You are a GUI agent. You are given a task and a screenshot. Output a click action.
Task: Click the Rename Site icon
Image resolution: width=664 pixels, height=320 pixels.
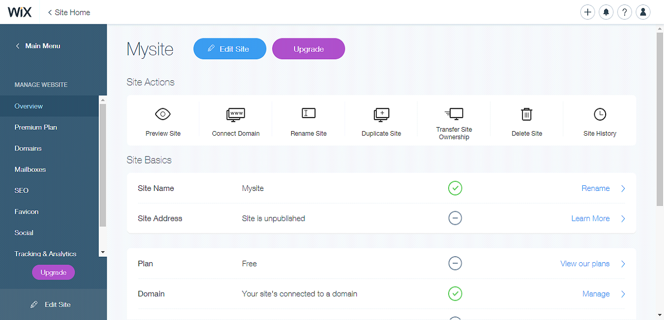click(309, 114)
